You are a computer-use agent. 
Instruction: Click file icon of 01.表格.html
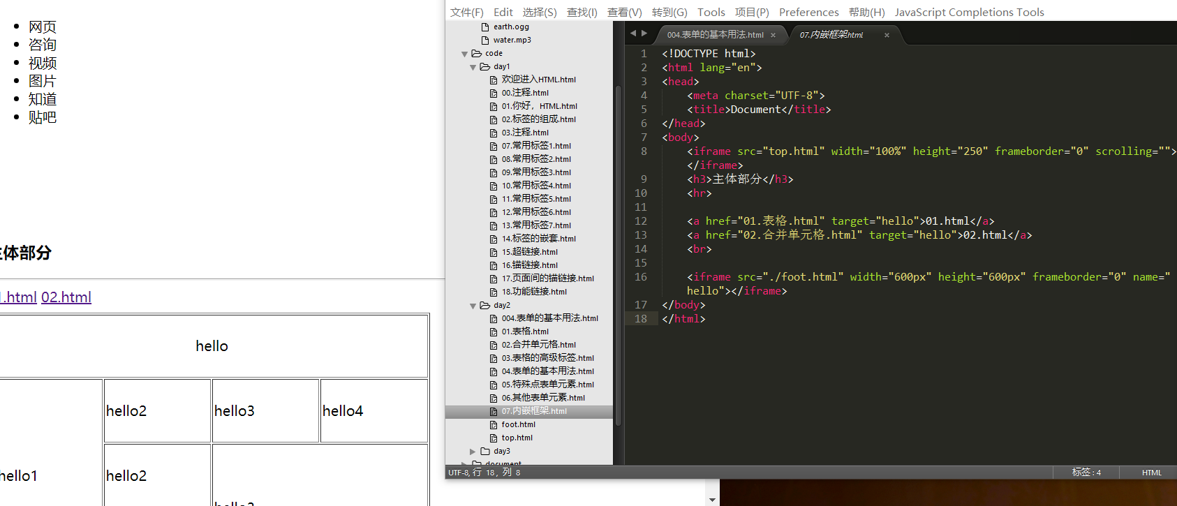(494, 332)
